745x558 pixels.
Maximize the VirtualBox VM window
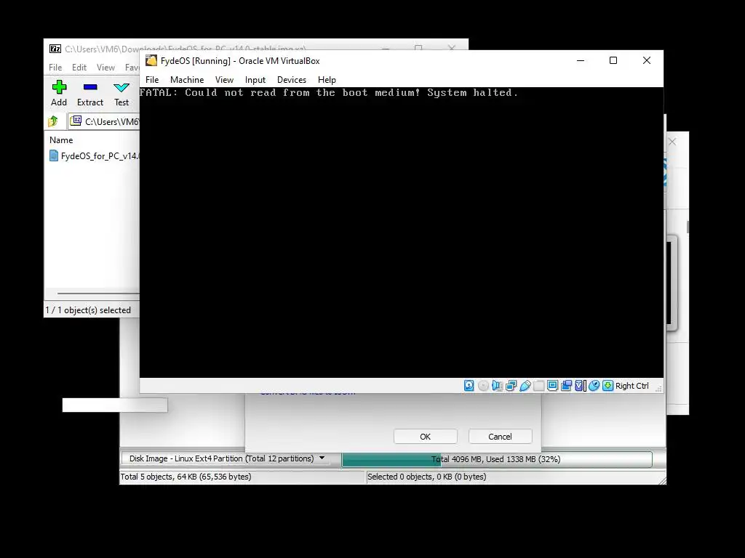pyautogui.click(x=613, y=60)
